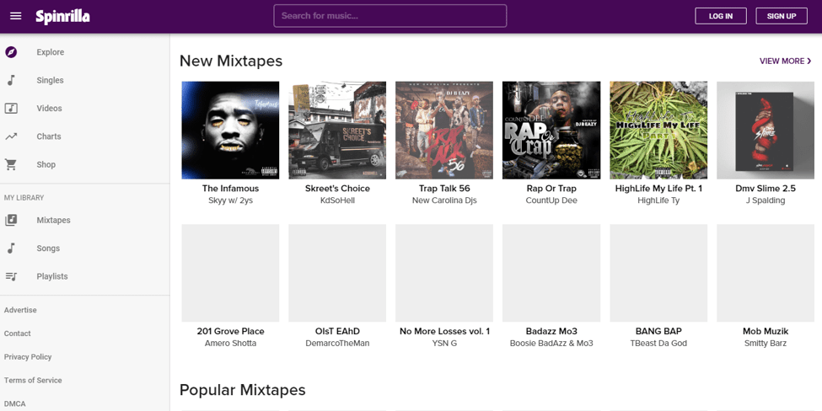
Task: Click artist New Carolina Djs
Action: (444, 200)
